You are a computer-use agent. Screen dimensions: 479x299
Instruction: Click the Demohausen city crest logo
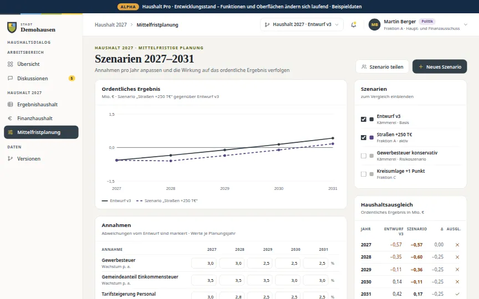12,28
